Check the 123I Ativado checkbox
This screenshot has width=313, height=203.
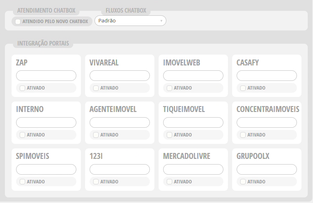(x=96, y=182)
